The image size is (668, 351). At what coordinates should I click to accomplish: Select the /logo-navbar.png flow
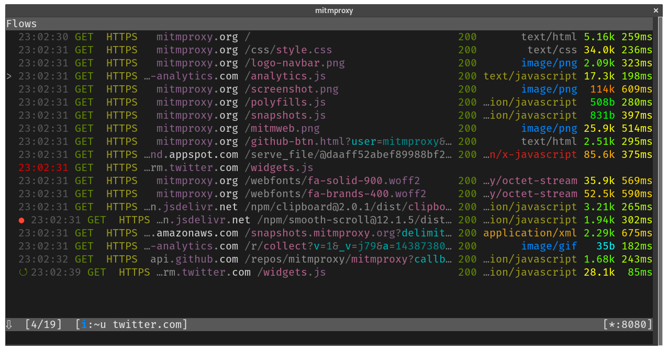coord(329,63)
